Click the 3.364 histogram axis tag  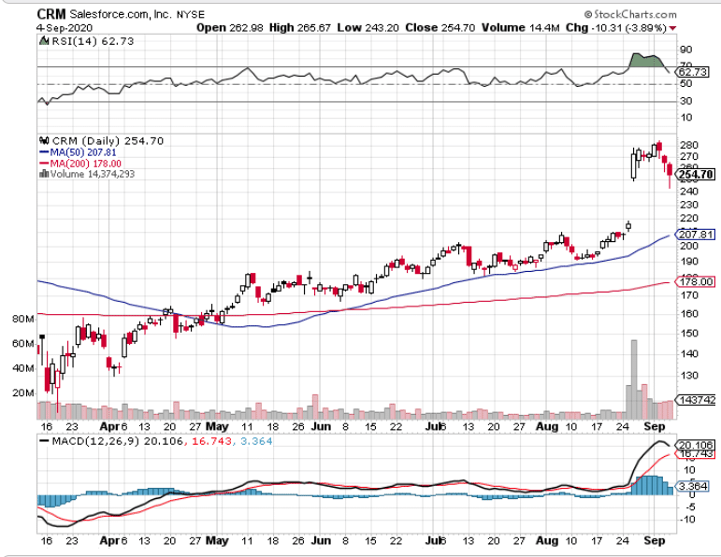tap(692, 486)
